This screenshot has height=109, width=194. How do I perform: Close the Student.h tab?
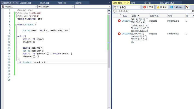pos(17,3)
